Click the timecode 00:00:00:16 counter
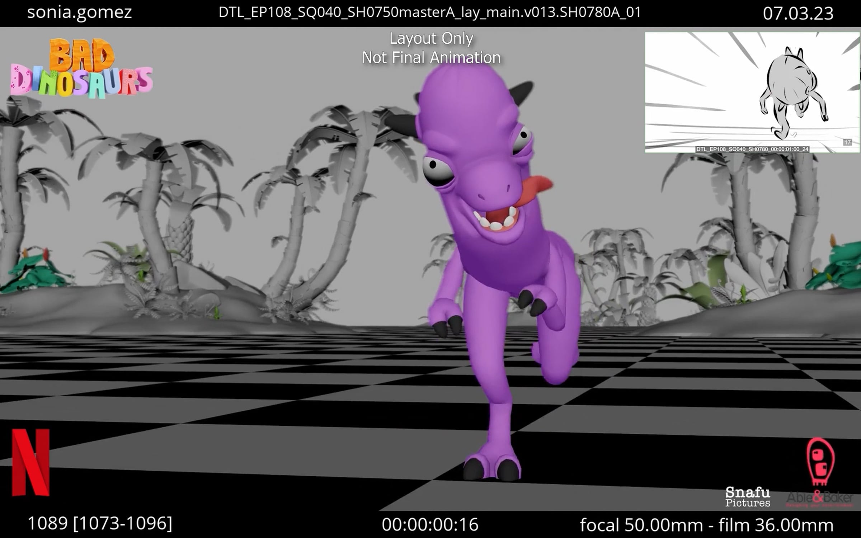 tap(430, 525)
